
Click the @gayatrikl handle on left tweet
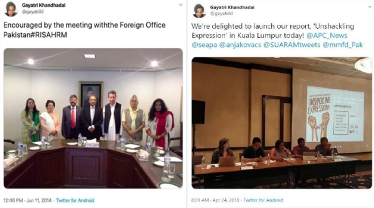pyautogui.click(x=33, y=12)
